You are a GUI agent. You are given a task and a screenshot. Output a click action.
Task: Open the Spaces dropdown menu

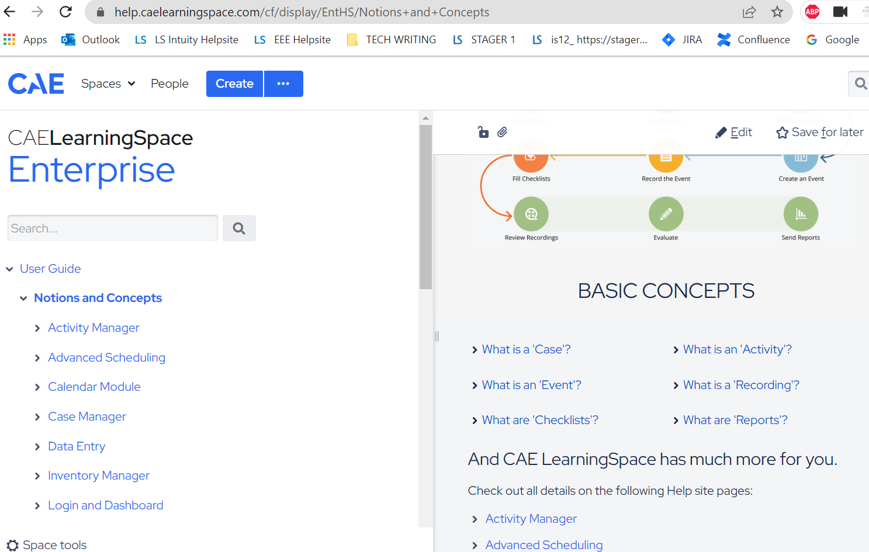click(x=108, y=84)
